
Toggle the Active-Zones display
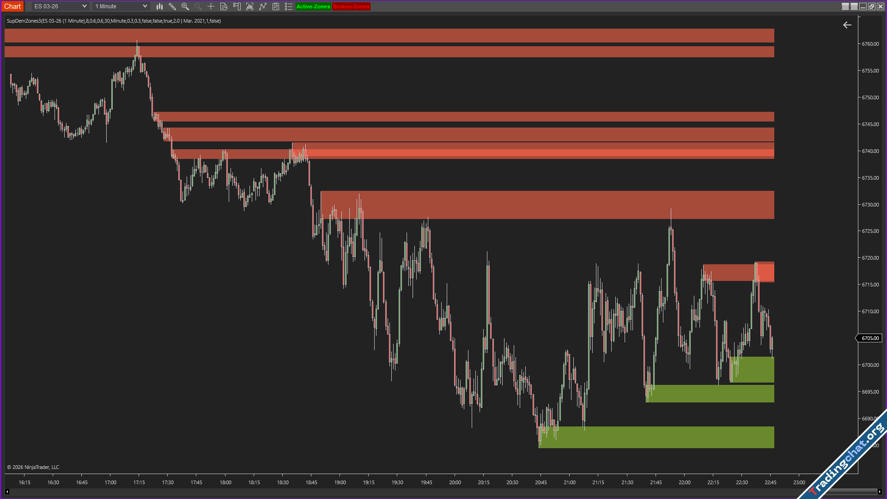(313, 6)
